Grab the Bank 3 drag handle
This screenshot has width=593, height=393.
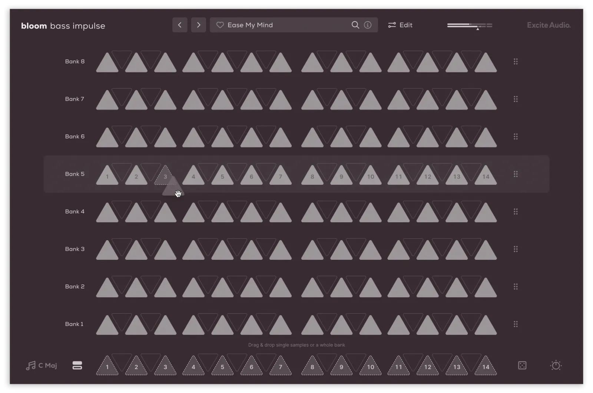pos(516,249)
